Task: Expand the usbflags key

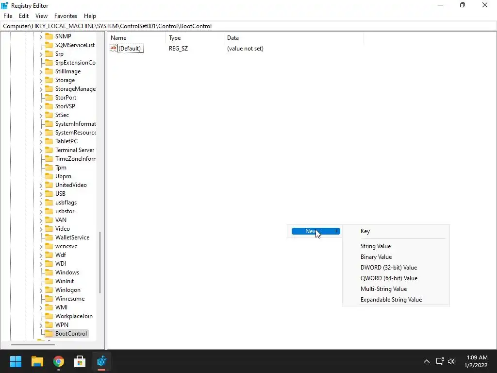Action: (x=41, y=203)
